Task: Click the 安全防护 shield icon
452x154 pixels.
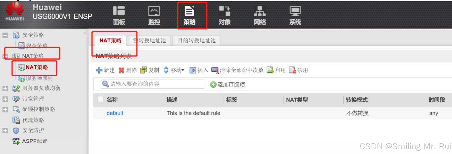Action: click(16, 130)
